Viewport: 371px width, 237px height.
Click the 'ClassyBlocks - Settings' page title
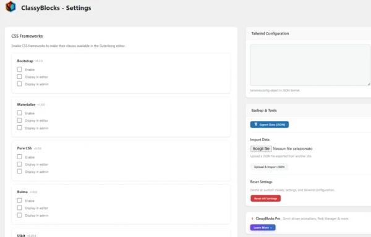tap(56, 8)
